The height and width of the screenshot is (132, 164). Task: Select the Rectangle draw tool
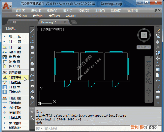point(32,53)
